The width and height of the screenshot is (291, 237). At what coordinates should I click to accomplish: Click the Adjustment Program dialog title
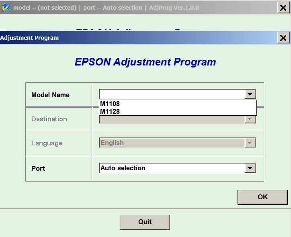29,38
